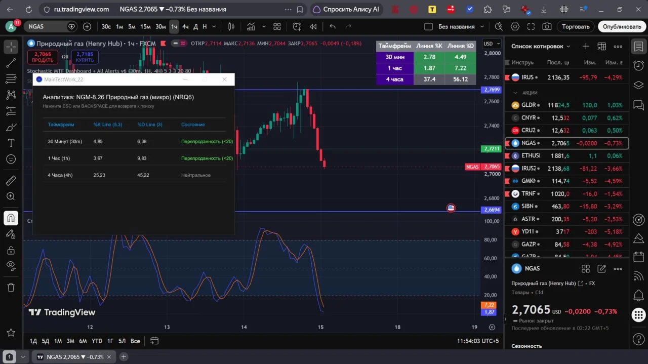The width and height of the screenshot is (648, 364).
Task: Open price scale settings gear under chart
Action: pyautogui.click(x=492, y=327)
